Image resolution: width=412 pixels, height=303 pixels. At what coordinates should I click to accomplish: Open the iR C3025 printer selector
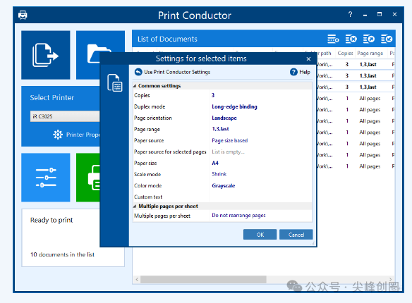pos(65,116)
